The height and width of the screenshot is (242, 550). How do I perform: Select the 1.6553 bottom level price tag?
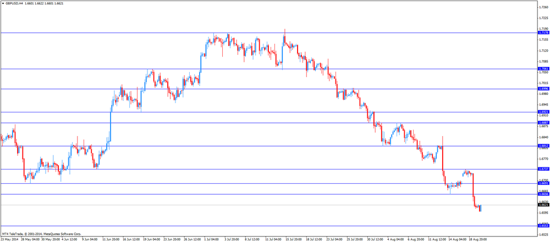pos(543,226)
